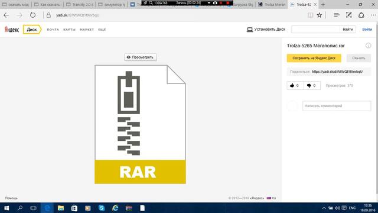Open the WinRAR books taskbar icon

coord(129,208)
